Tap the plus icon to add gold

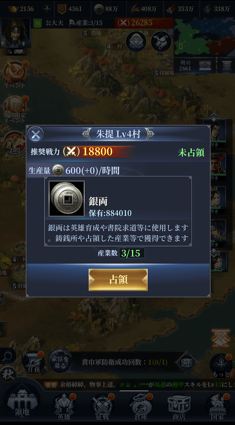47,9
